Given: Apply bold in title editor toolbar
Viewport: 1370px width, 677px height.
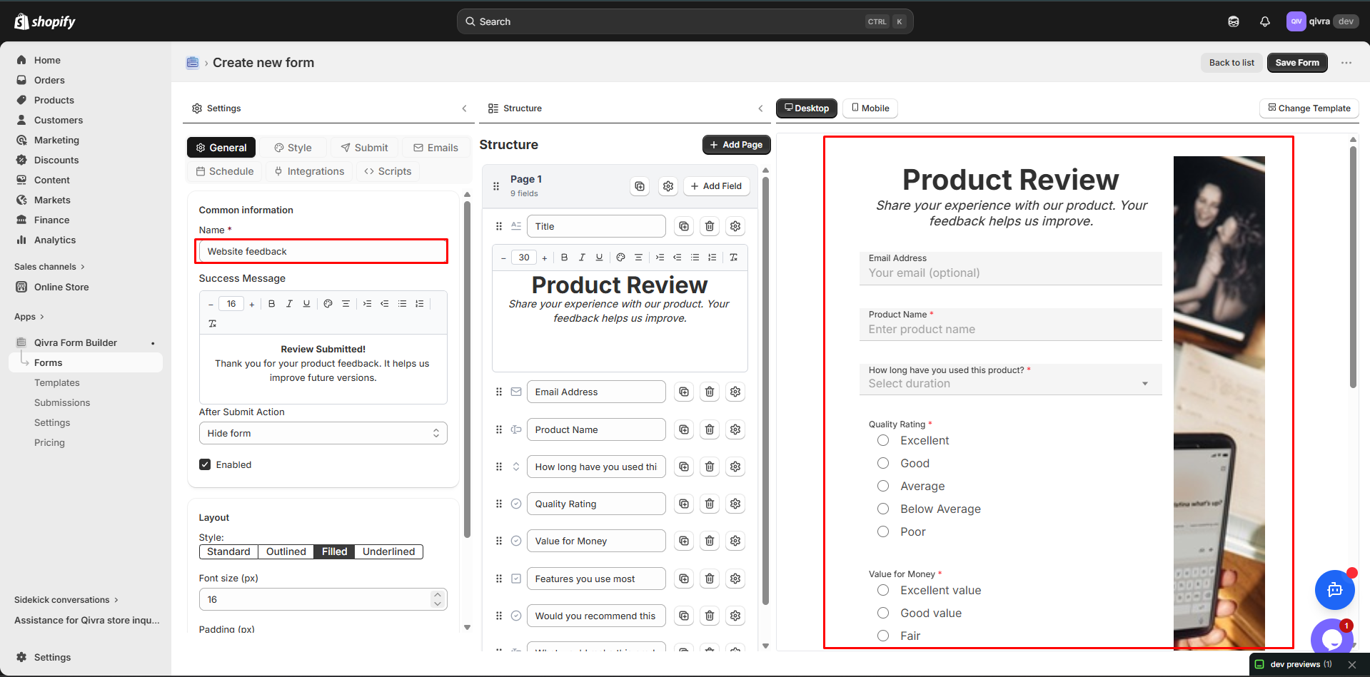Looking at the screenshot, I should [x=565, y=258].
